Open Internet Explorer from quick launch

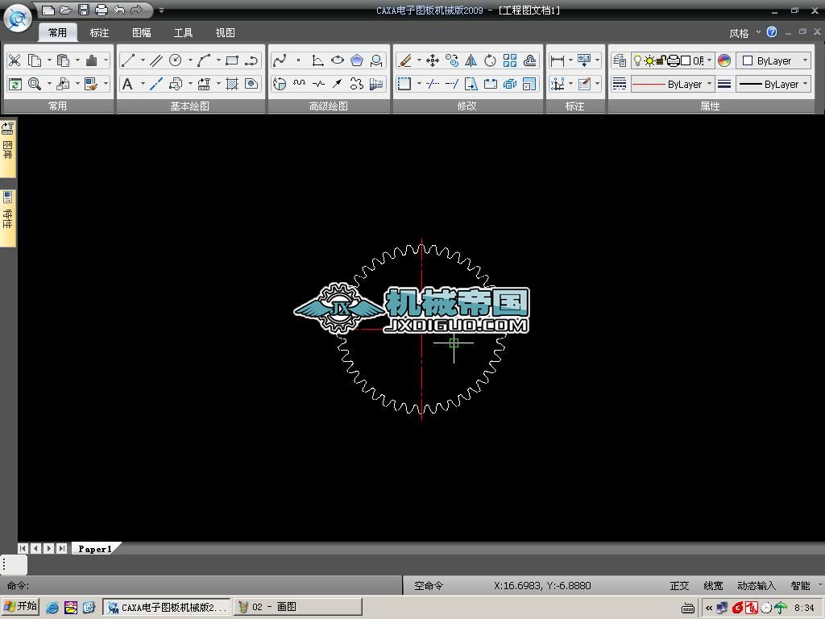pos(52,608)
